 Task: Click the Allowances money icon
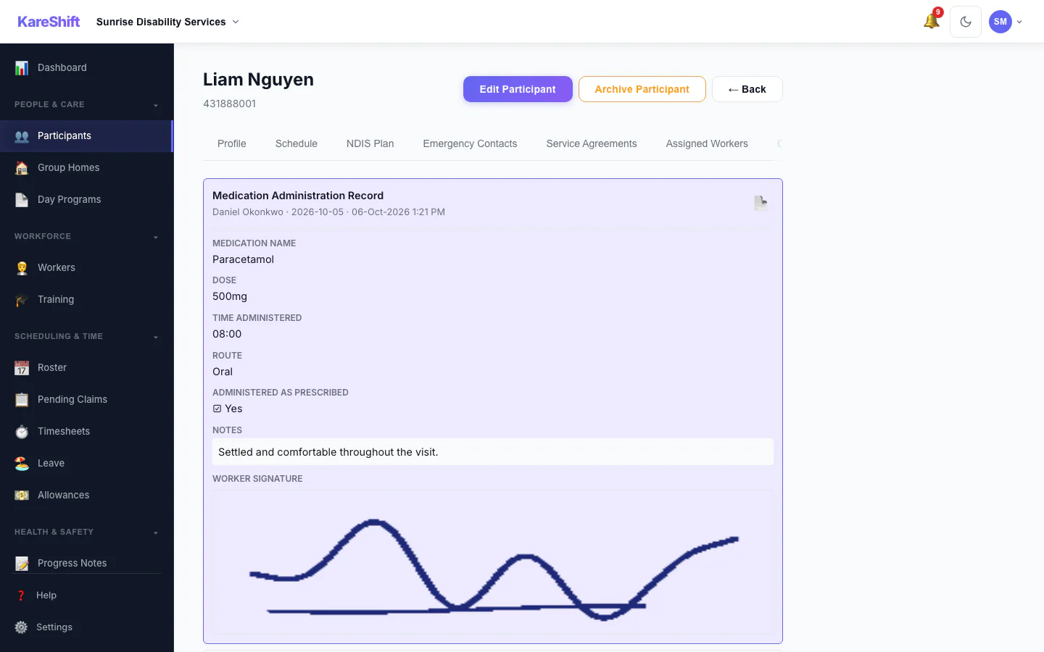click(x=22, y=495)
